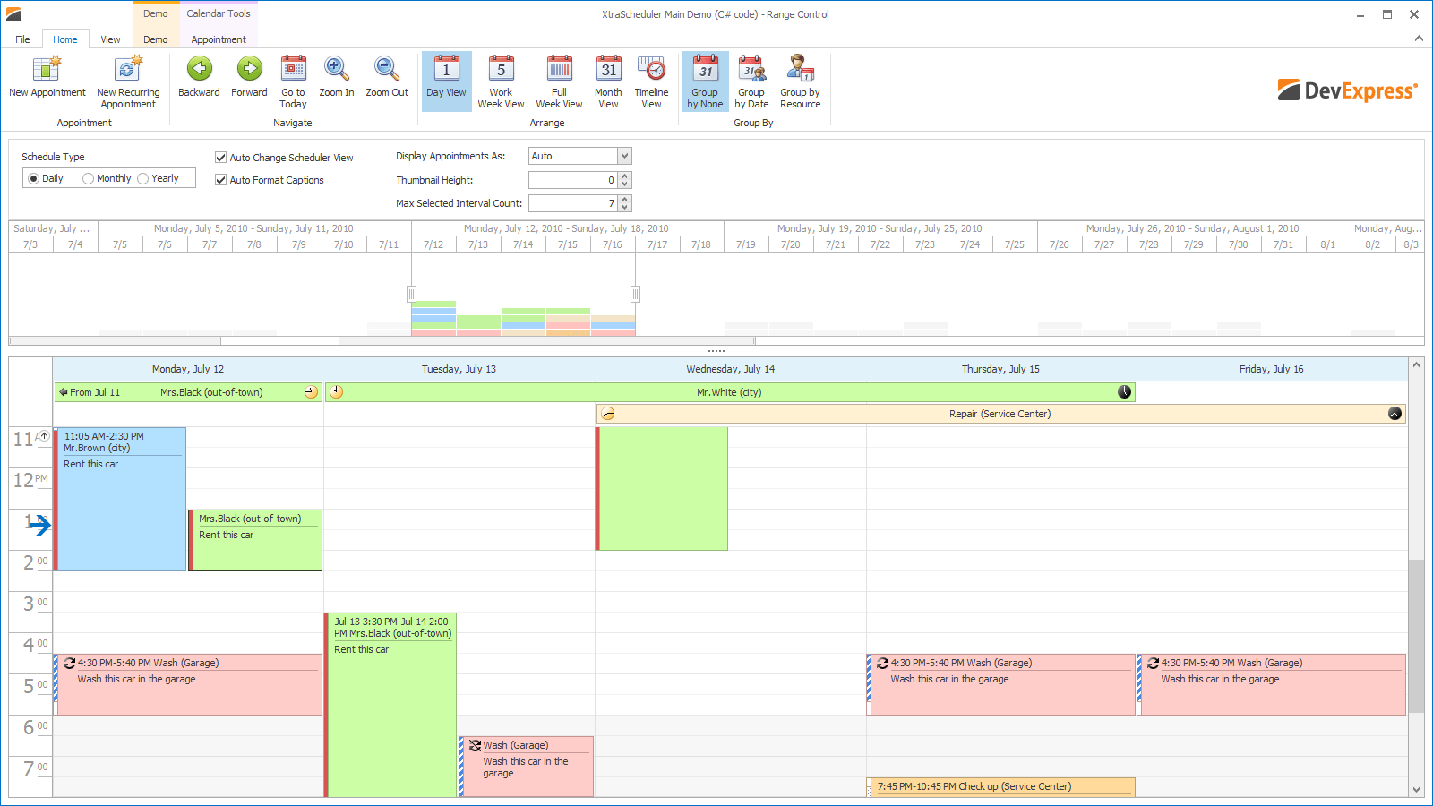Switch to the Home ribbon tab
The width and height of the screenshot is (1433, 806).
(x=64, y=39)
